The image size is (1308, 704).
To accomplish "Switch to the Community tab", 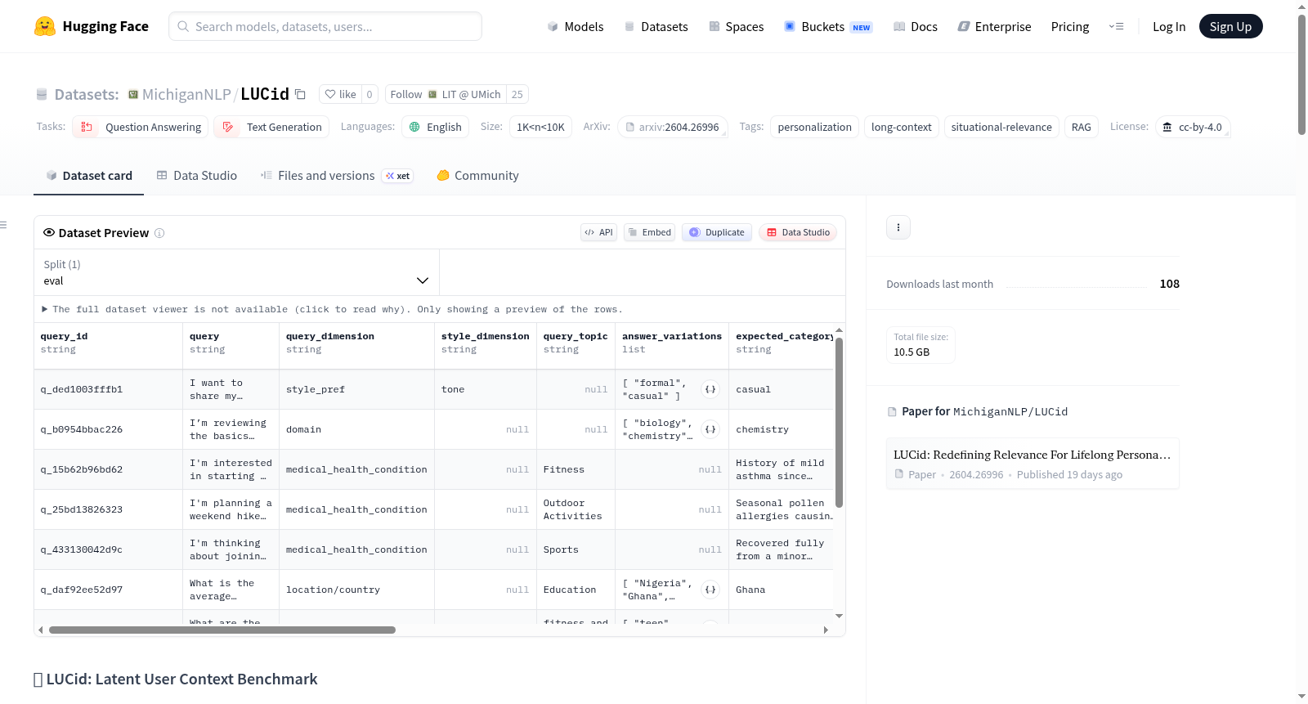I will click(x=477, y=175).
